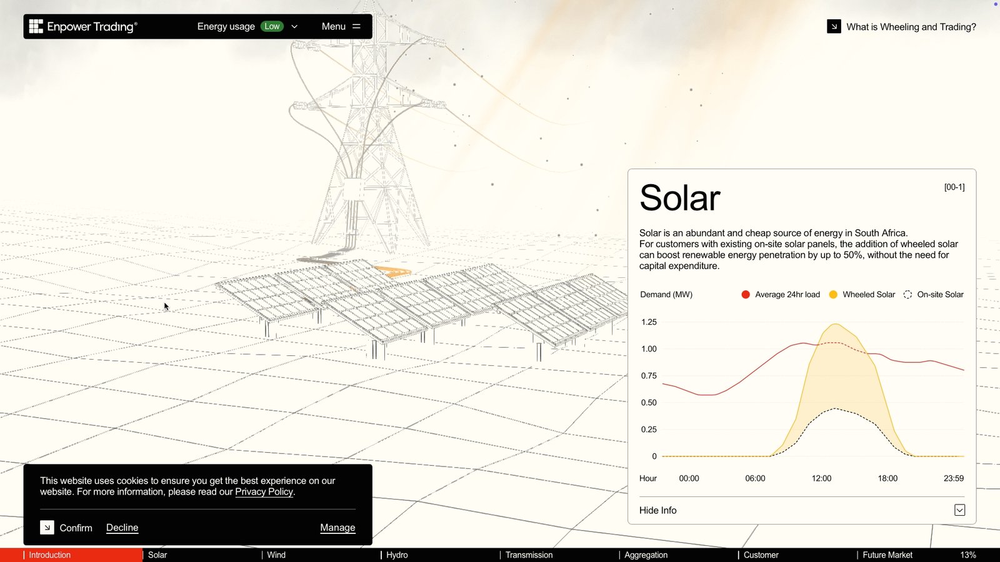
Task: Go to the Wind section tab
Action: (x=276, y=555)
